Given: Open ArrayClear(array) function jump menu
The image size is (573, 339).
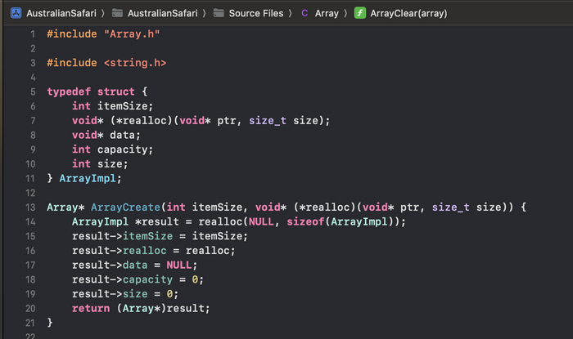Looking at the screenshot, I should (408, 13).
